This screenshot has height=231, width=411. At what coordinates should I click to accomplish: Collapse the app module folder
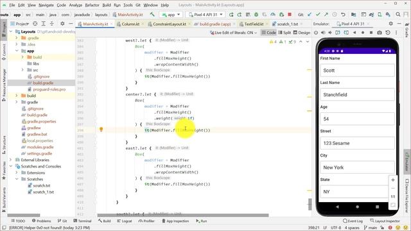pos(17,51)
